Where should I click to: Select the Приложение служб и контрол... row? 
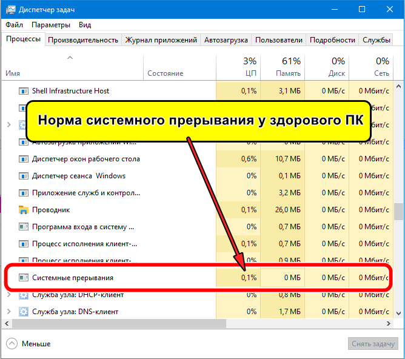198,193
